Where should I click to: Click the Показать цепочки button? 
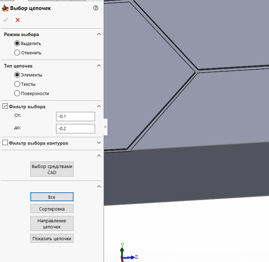[52, 238]
